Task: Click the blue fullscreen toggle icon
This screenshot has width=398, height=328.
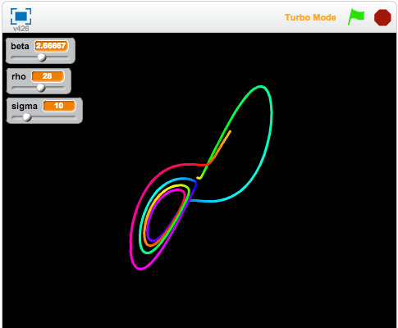Action: [21, 16]
